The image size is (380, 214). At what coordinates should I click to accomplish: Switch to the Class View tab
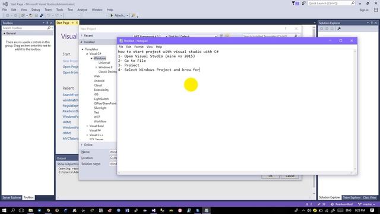369,197
